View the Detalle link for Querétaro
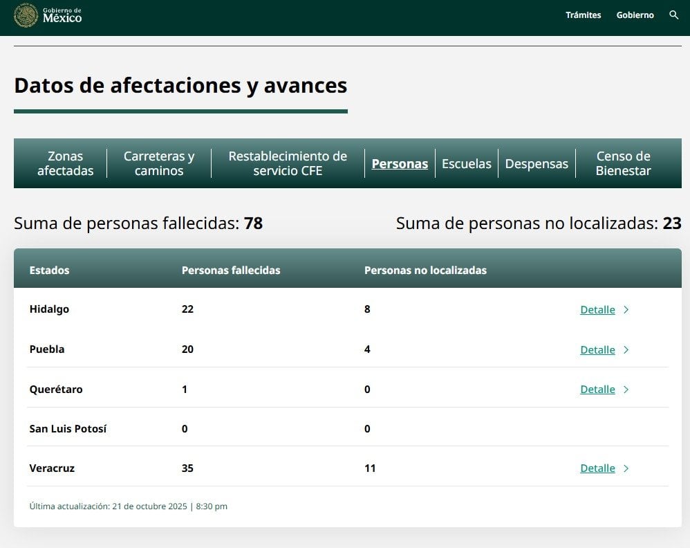The width and height of the screenshot is (690, 548). (597, 390)
